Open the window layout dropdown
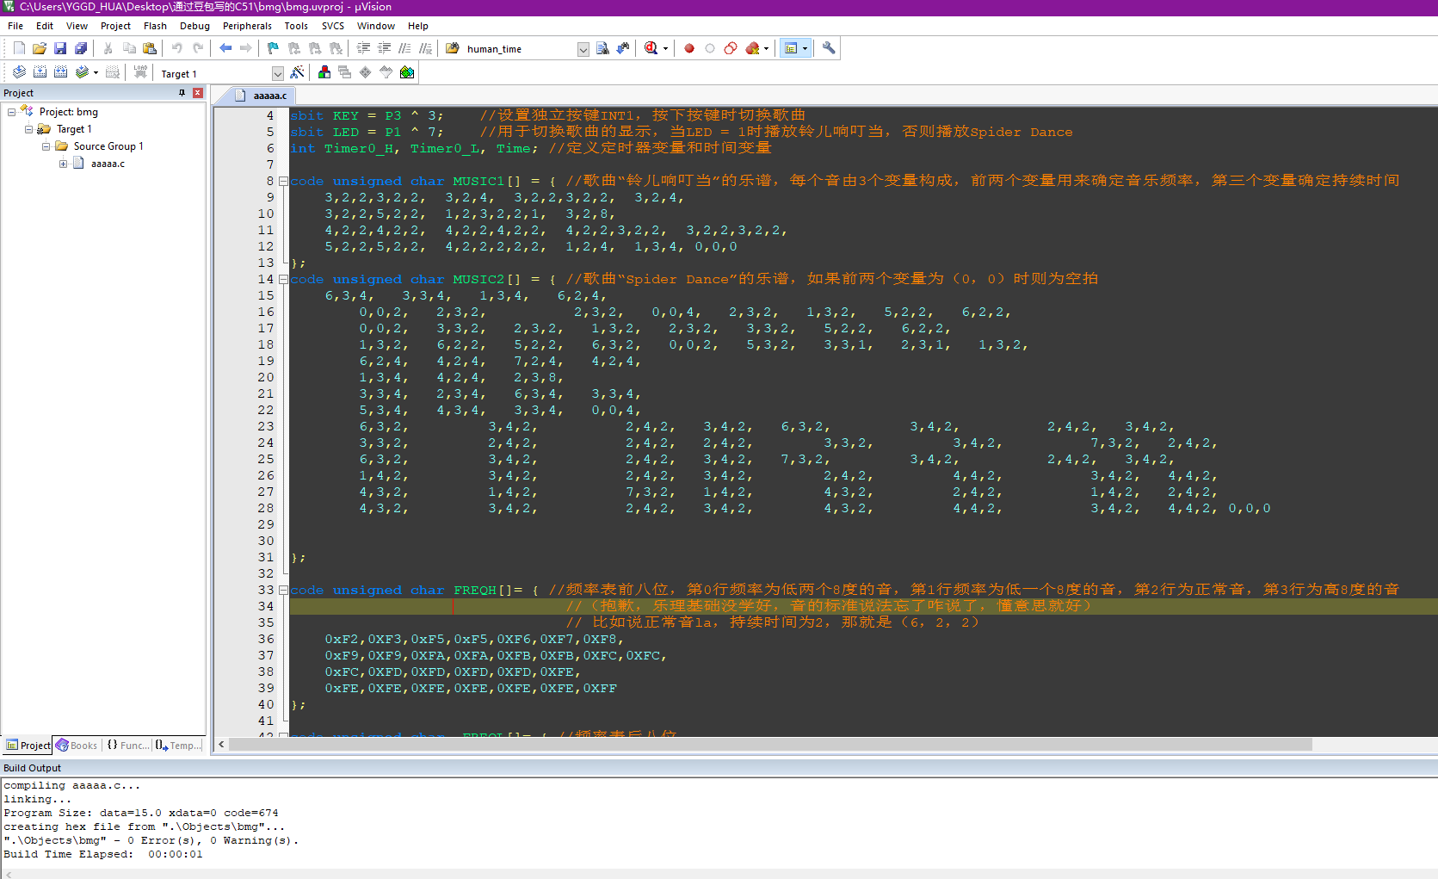 click(805, 49)
